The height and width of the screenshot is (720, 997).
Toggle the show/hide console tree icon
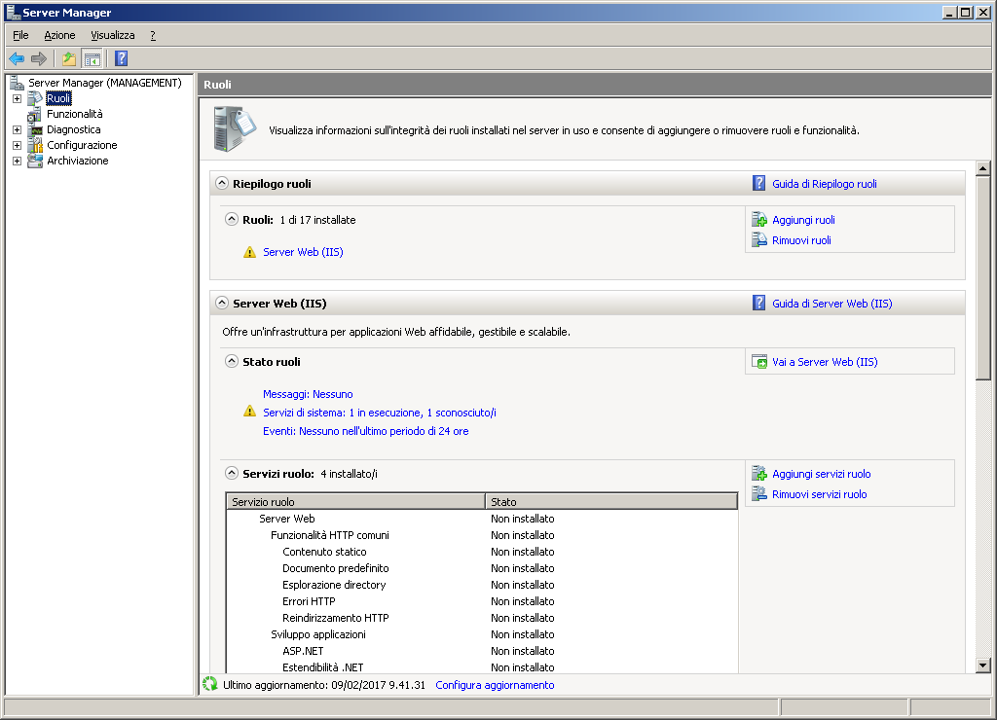tap(92, 59)
